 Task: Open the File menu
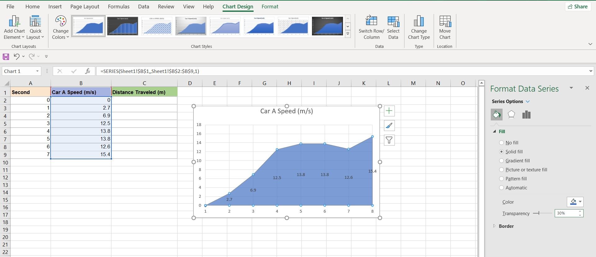(x=10, y=7)
